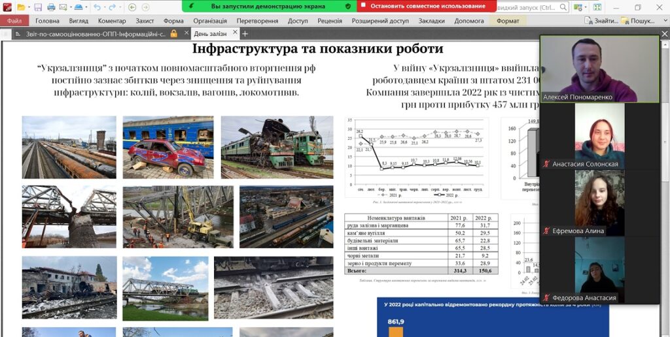
Task: Open the Закладки ribbon tab
Action: pyautogui.click(x=432, y=20)
